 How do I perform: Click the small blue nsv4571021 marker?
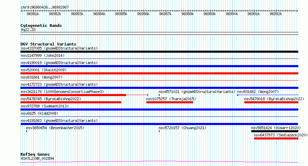pos(159,95)
